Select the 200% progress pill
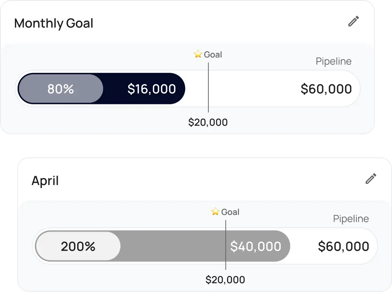The image size is (392, 292). point(78,246)
